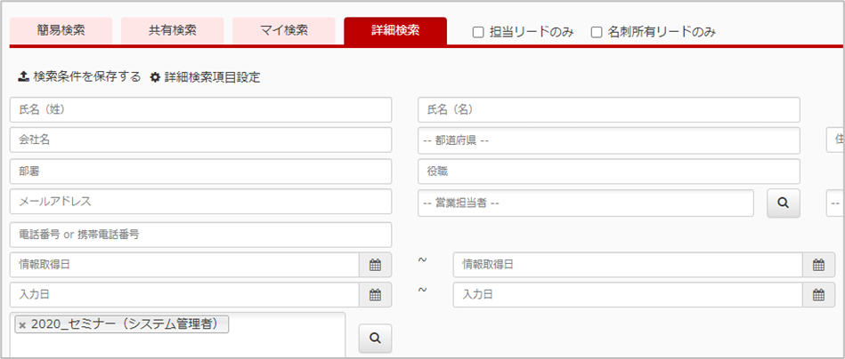Click the 役職 input field

tap(609, 172)
